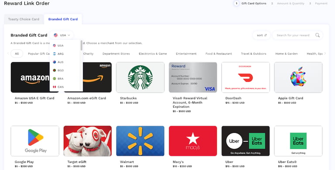Pick the Starbucks gift card image
Viewport: 335px width, 170px height.
click(x=140, y=77)
